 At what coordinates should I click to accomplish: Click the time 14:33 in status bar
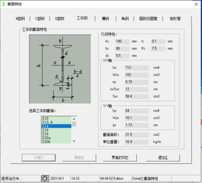(75, 178)
